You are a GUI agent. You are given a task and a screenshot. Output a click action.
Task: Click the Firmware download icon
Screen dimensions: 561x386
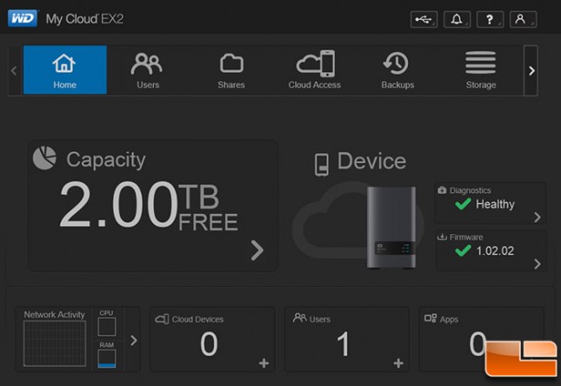442,236
